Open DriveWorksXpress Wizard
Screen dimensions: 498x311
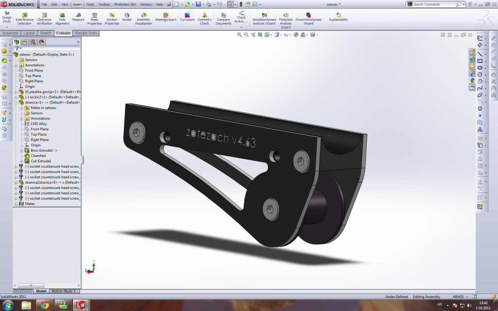308,19
